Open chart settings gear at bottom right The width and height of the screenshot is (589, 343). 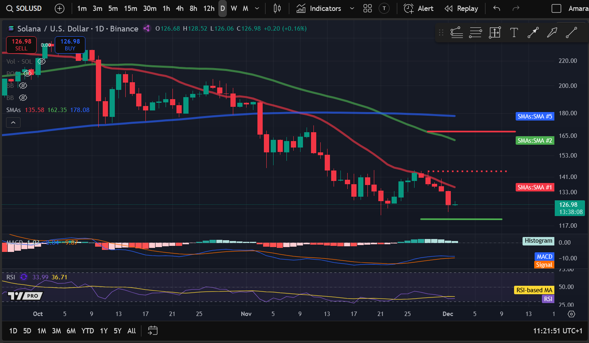[571, 314]
